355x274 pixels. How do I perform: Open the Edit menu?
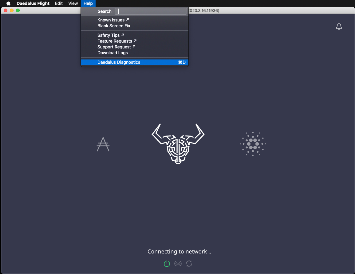pyautogui.click(x=59, y=3)
